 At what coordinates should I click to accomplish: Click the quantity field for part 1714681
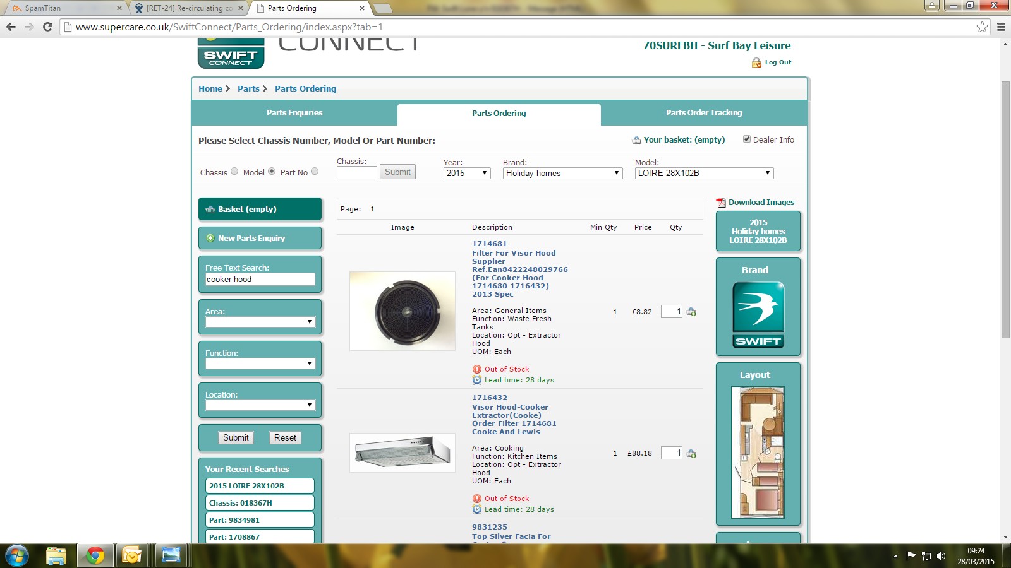(671, 311)
